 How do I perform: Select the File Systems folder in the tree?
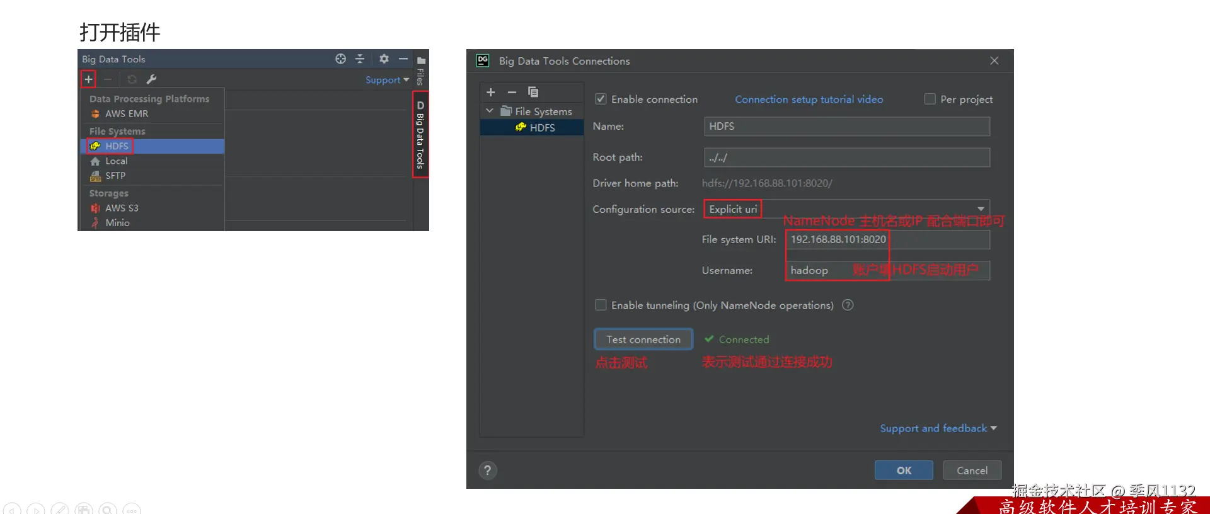536,111
